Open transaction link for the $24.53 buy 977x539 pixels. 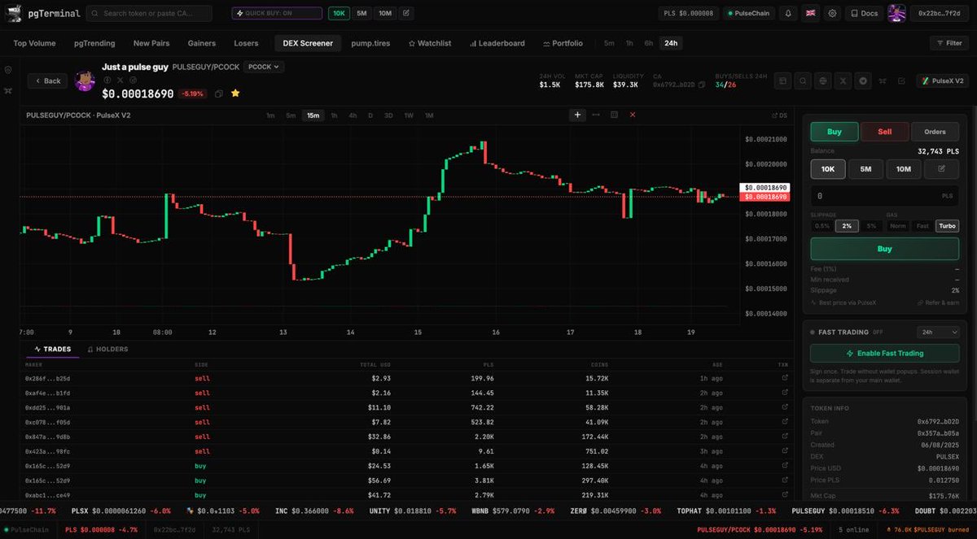point(785,466)
